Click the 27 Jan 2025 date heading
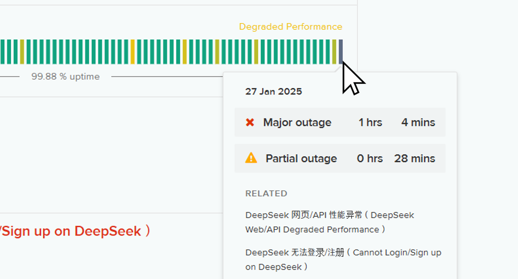This screenshot has width=518, height=279. tap(274, 92)
